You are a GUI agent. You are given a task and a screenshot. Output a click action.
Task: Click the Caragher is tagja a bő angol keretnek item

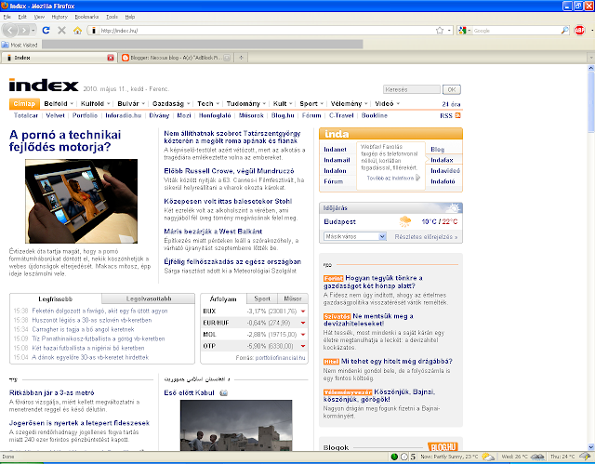coord(83,329)
